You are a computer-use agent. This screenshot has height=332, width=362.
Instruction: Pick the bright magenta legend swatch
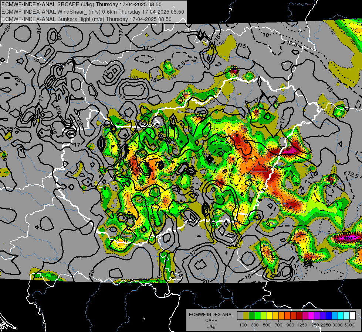(x=311, y=315)
